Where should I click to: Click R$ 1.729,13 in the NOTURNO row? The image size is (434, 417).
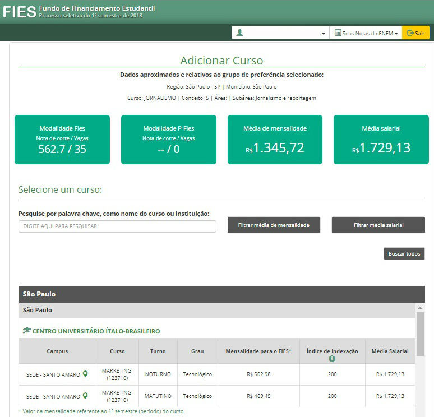(390, 374)
